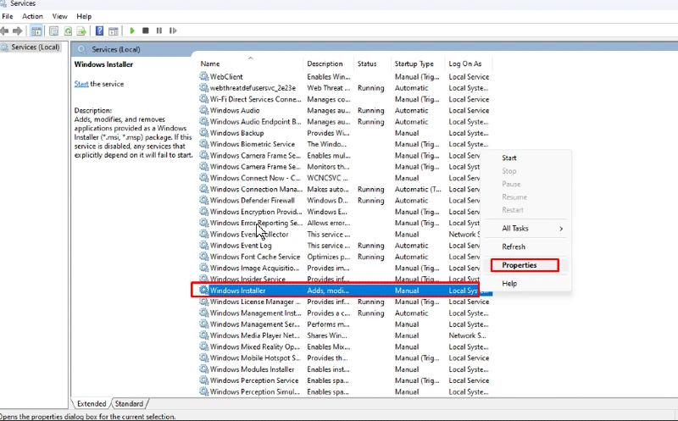Select the Wi-Fi Direct Services Conne... row

[345, 99]
